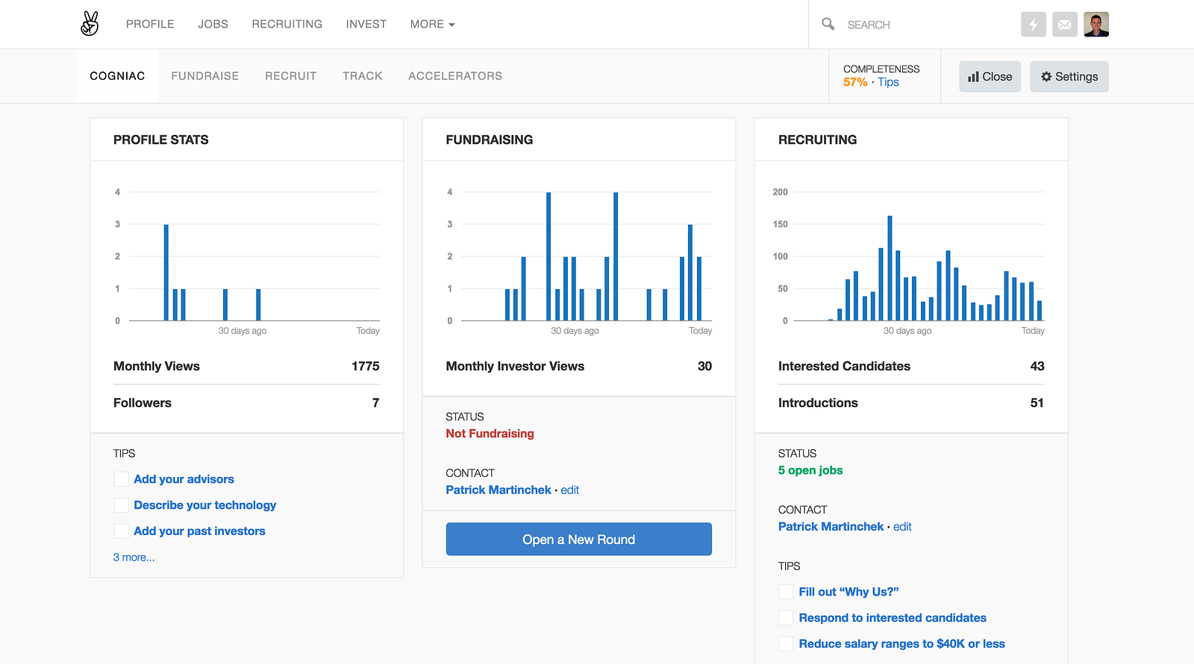This screenshot has height=664, width=1194.
Task: Click the AngelList peace-hand logo
Action: point(90,24)
